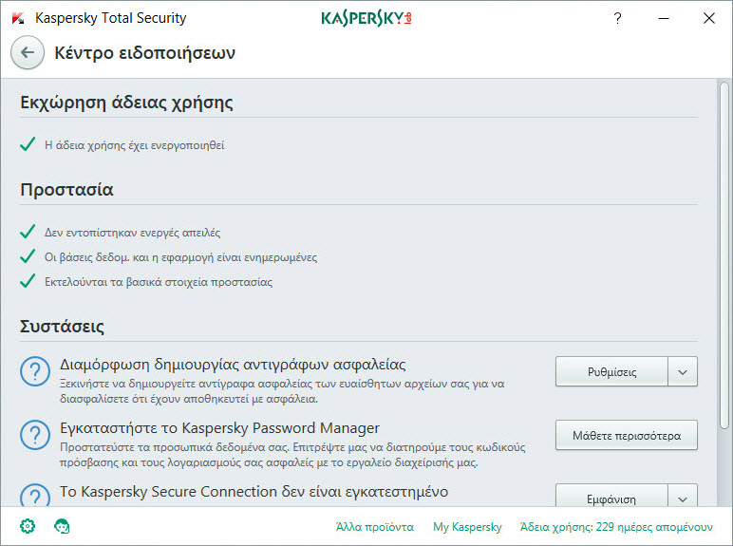Click the Άδεια χρήσης days remaining link
Image resolution: width=733 pixels, height=546 pixels.
coord(615,526)
